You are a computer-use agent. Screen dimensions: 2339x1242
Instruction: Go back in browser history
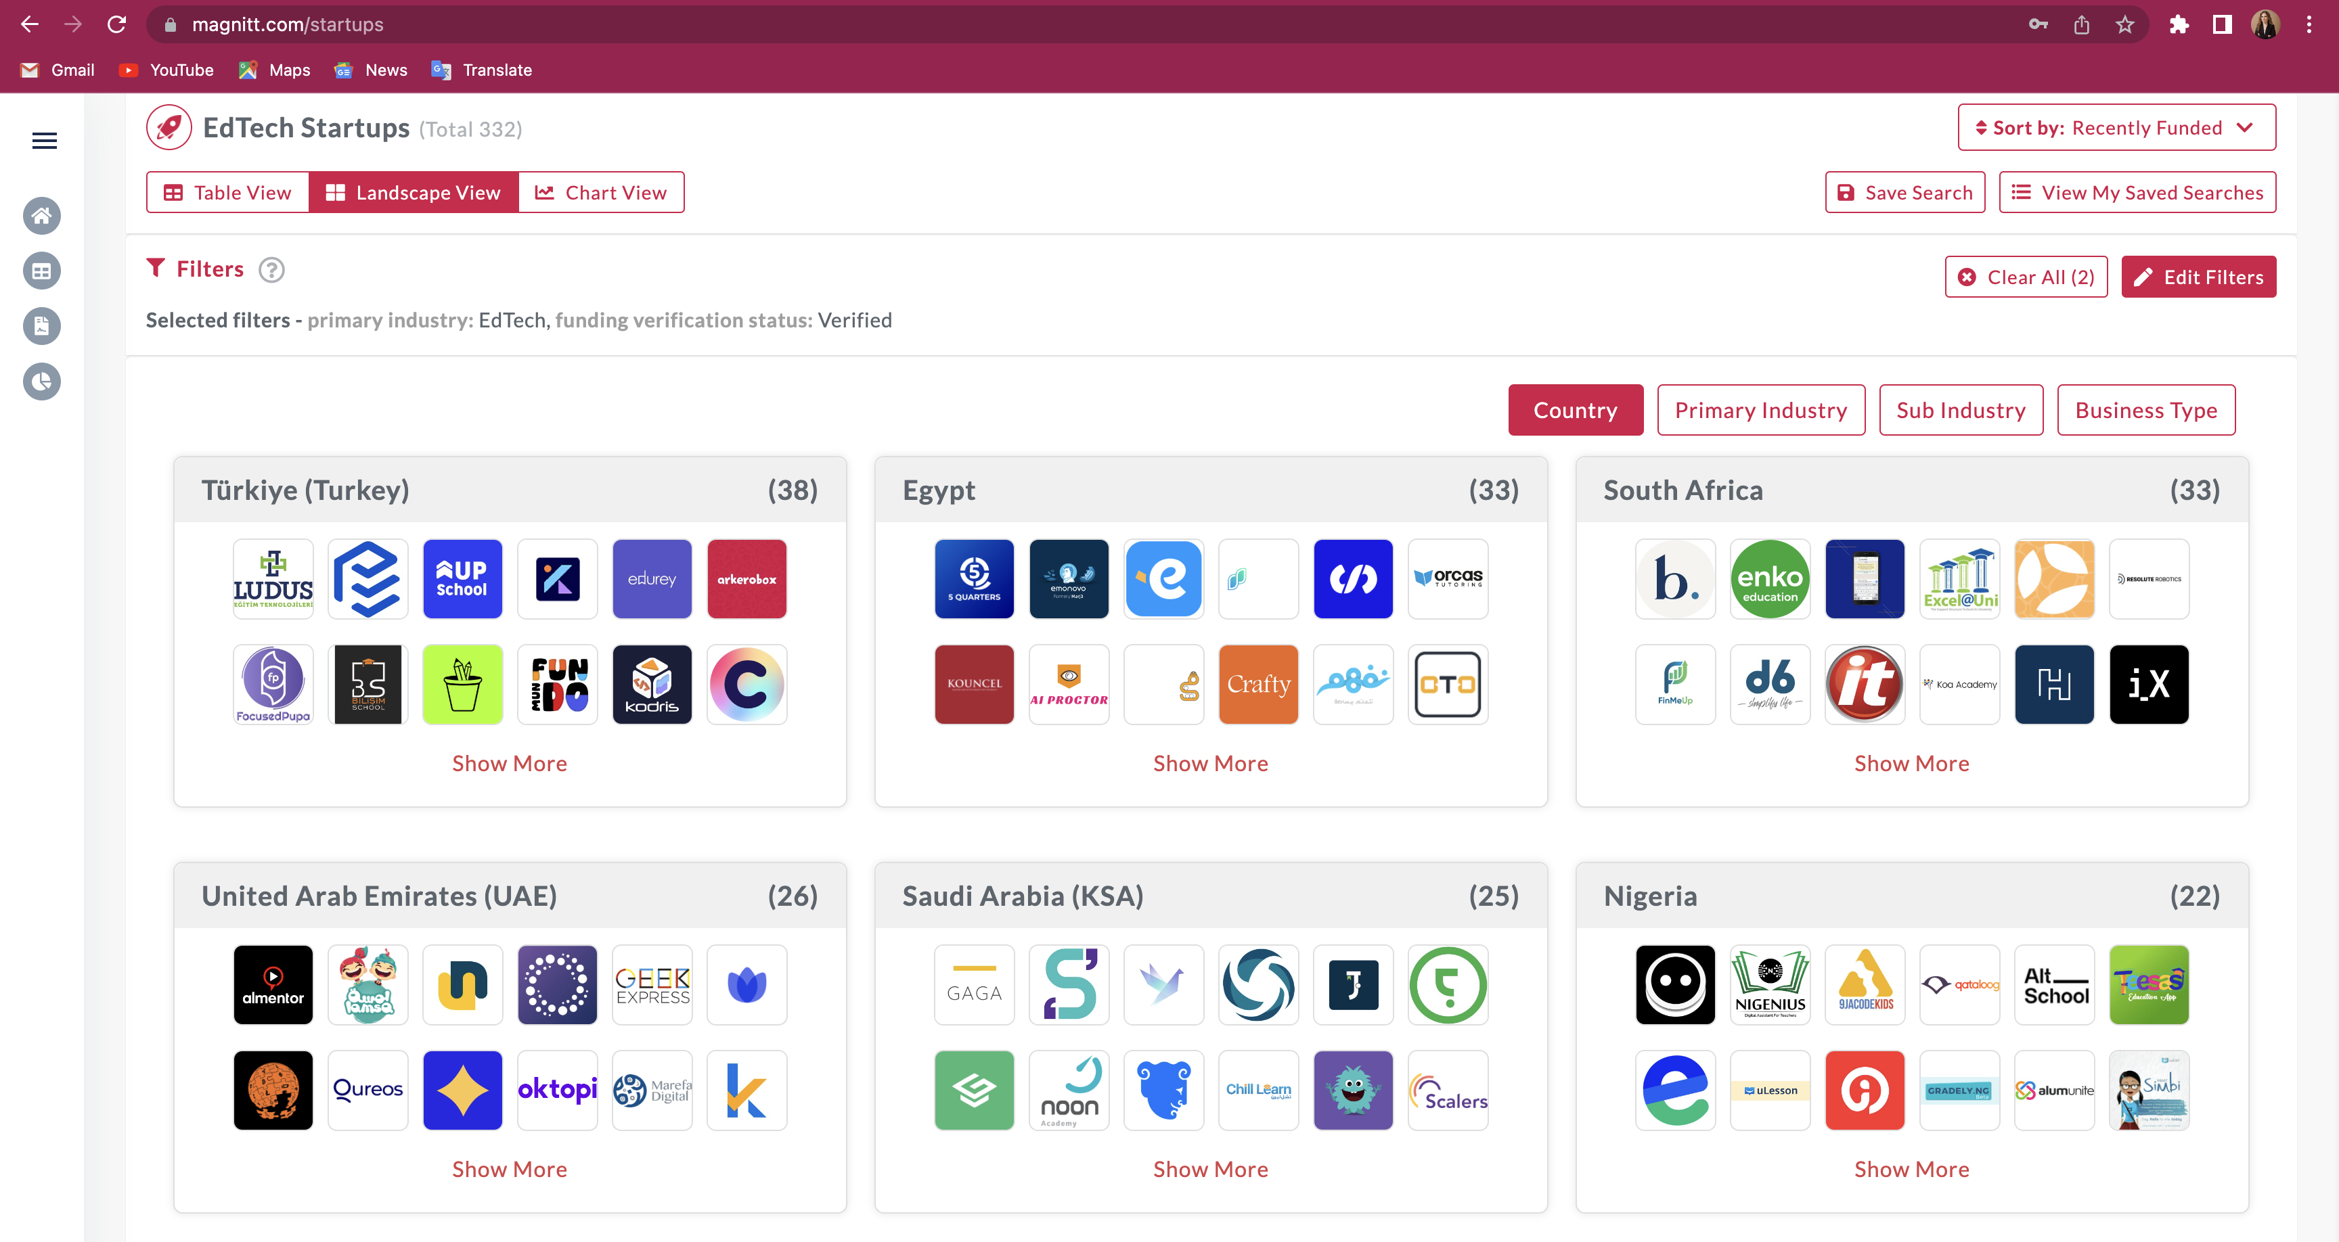point(29,24)
